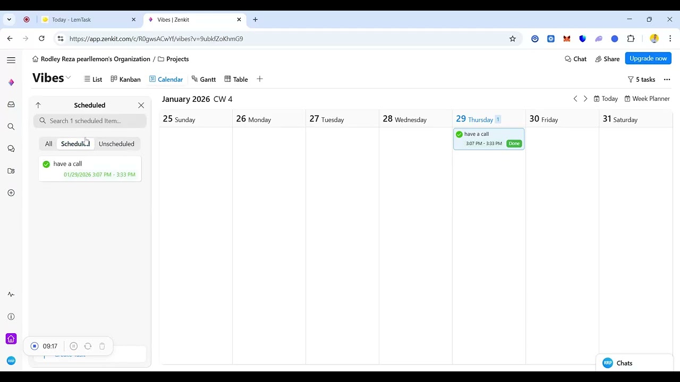This screenshot has height=382, width=680.
Task: Switch to the List view
Action: [x=93, y=79]
